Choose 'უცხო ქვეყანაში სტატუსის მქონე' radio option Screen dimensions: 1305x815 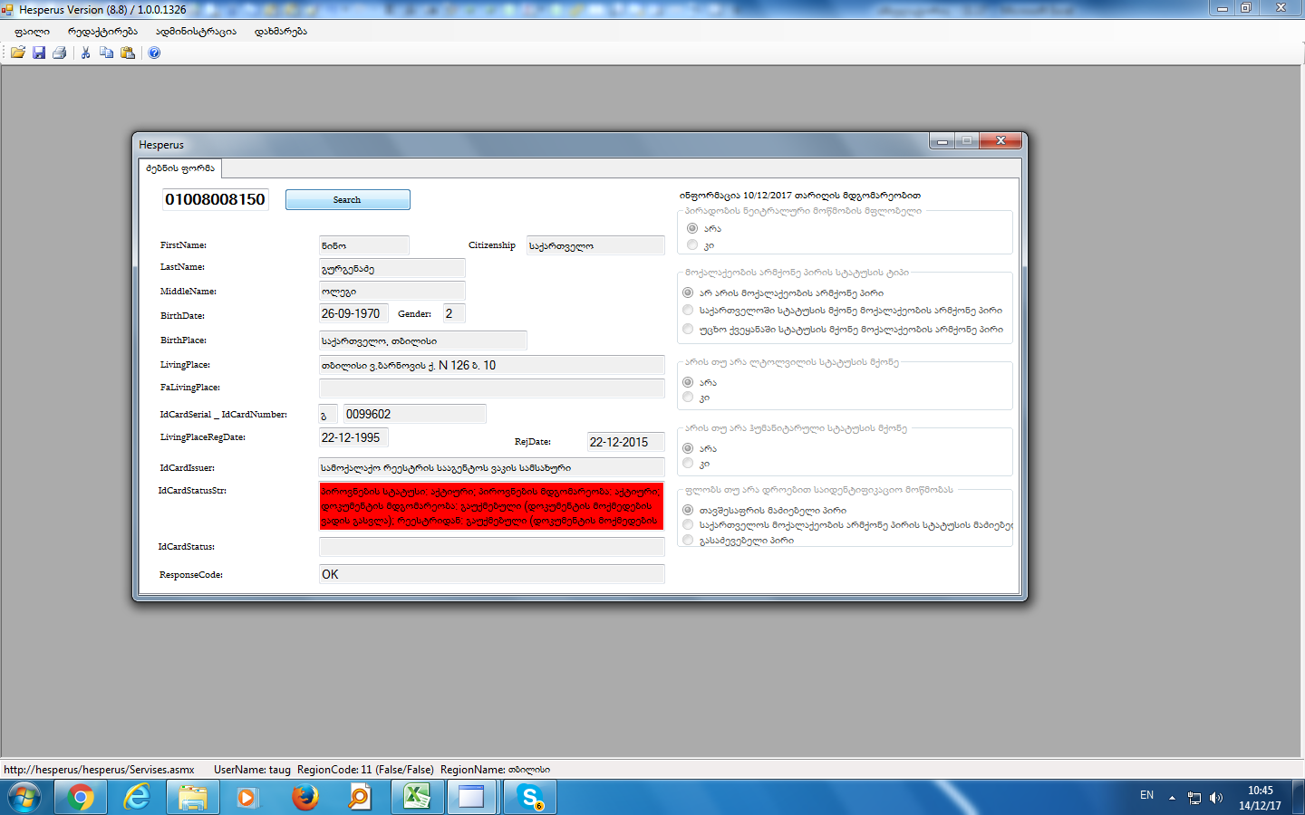[x=688, y=329]
